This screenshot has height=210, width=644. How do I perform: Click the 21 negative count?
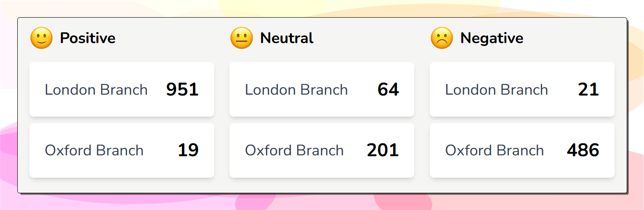[589, 90]
